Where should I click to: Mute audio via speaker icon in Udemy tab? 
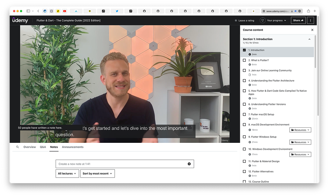click(295, 11)
